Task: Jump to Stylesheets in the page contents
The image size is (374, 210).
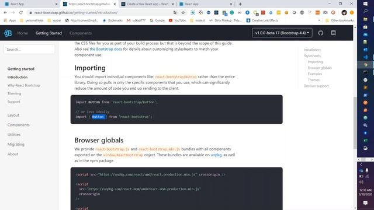Action: [312, 56]
